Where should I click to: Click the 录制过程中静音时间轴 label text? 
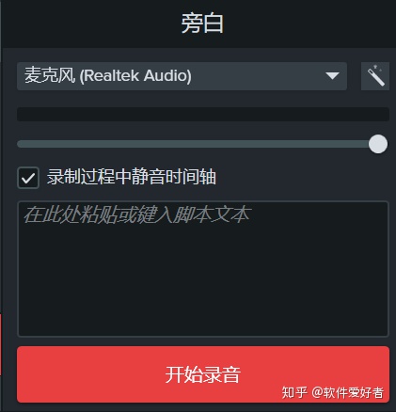point(132,177)
